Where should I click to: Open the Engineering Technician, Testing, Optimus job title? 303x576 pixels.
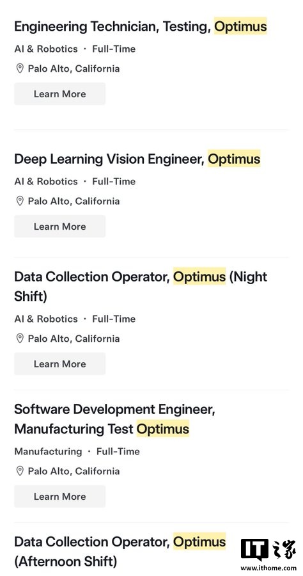[x=141, y=26]
